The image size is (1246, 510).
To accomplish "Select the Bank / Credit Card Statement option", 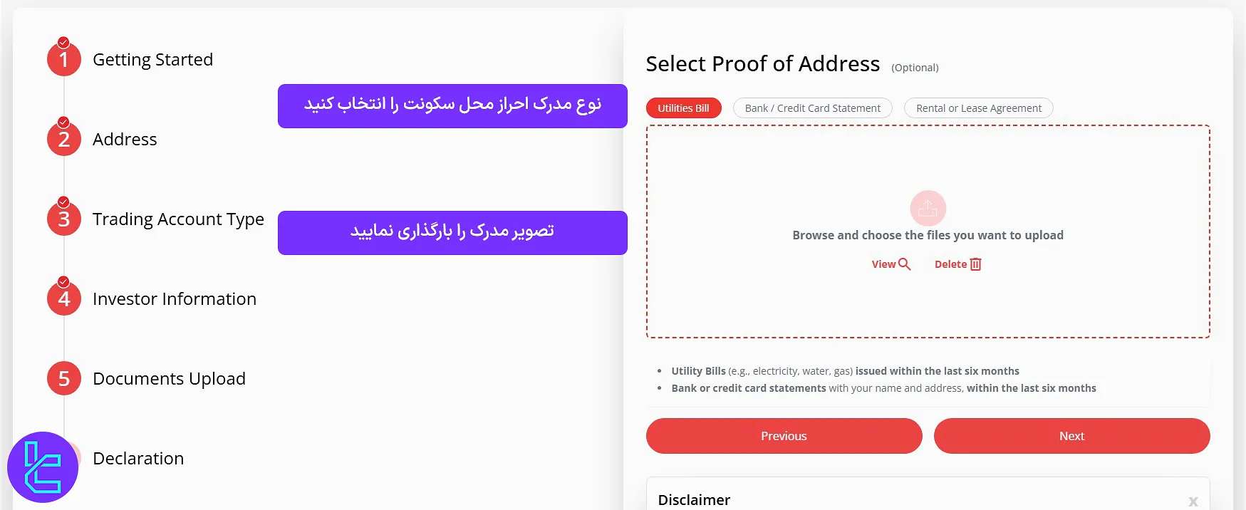I will click(812, 108).
